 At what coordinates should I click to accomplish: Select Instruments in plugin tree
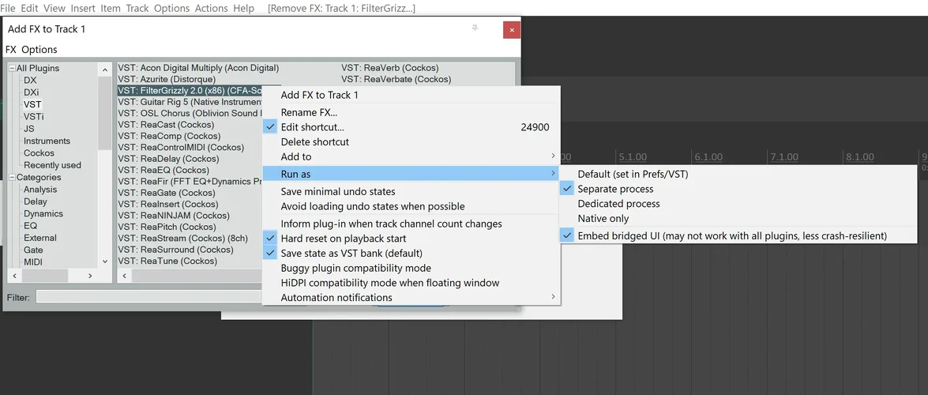pos(47,141)
